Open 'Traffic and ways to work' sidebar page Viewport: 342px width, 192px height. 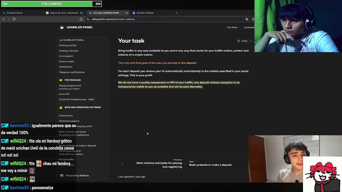(71, 153)
